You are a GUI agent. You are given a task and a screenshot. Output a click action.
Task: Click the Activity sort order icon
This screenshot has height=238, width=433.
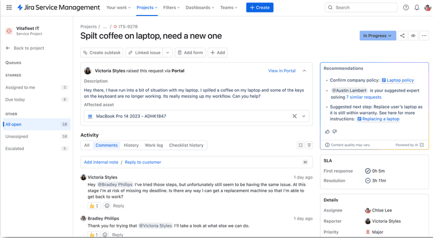point(309,145)
